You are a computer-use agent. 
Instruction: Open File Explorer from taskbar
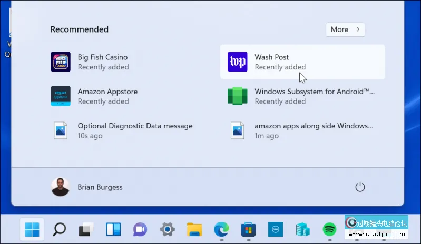(194, 229)
